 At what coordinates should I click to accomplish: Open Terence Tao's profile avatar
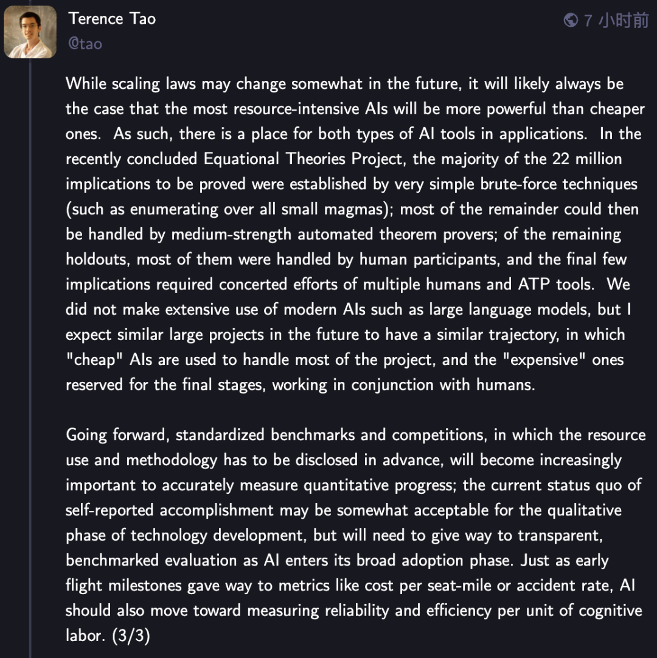coord(30,32)
